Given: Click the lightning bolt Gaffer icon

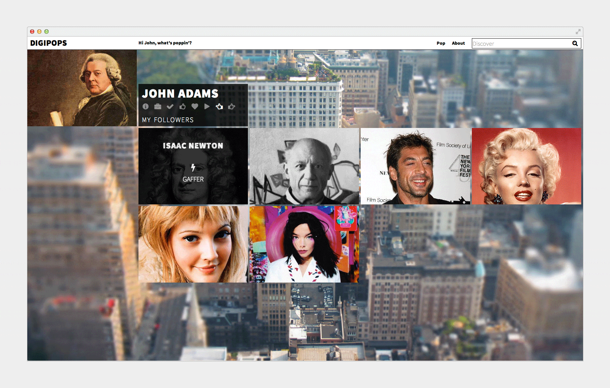Looking at the screenshot, I should [193, 167].
